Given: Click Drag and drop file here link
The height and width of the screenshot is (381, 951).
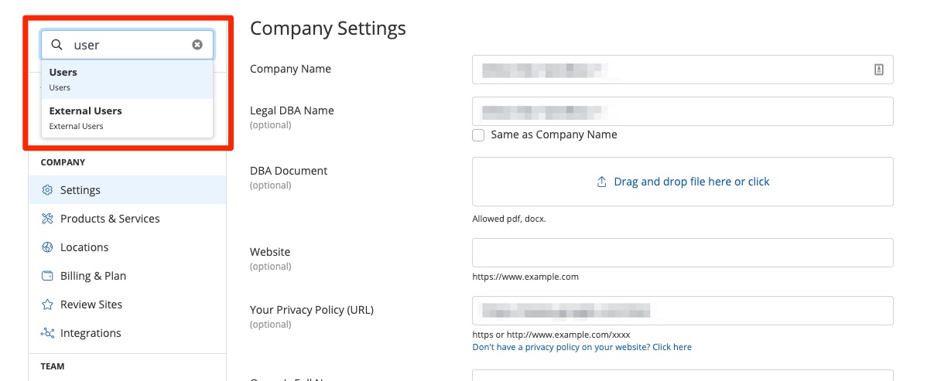Looking at the screenshot, I should (x=691, y=182).
